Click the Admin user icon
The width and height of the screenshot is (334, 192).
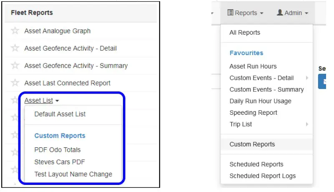[280, 13]
